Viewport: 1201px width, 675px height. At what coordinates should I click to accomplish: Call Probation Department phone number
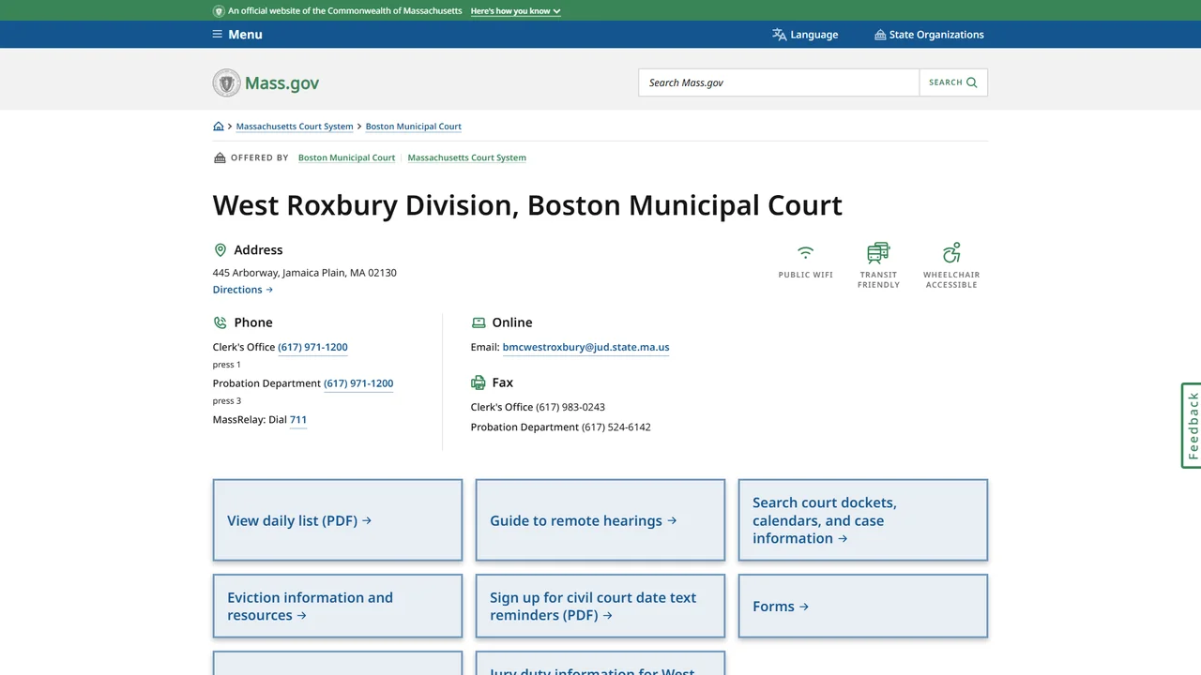(358, 383)
